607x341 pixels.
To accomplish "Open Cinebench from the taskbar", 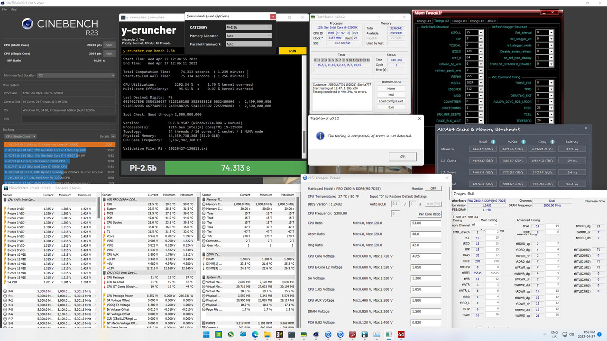I will 316,334.
